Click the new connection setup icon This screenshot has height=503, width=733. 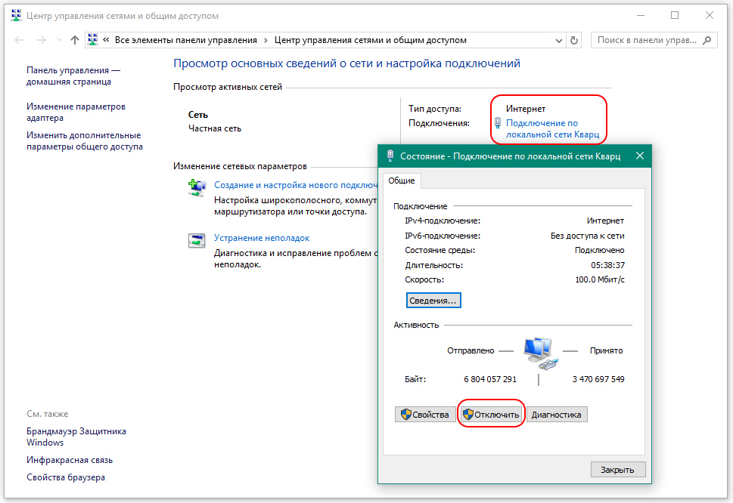click(197, 187)
